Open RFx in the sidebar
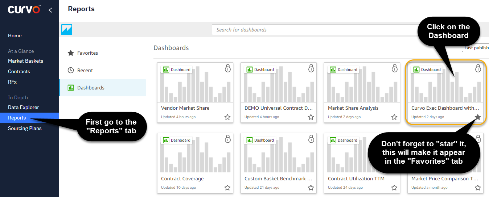Viewport: 489px width, 197px height. click(x=12, y=82)
